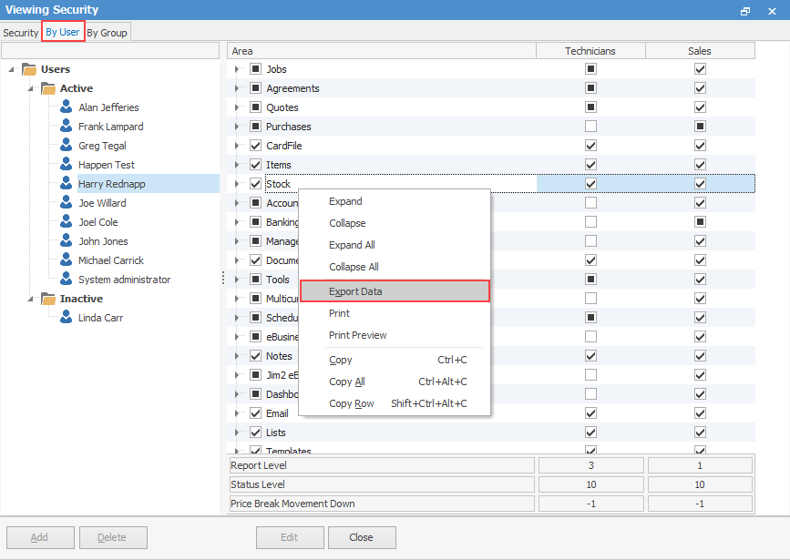Image resolution: width=790 pixels, height=560 pixels.
Task: Click the Inactive folder icon
Action: tap(48, 299)
